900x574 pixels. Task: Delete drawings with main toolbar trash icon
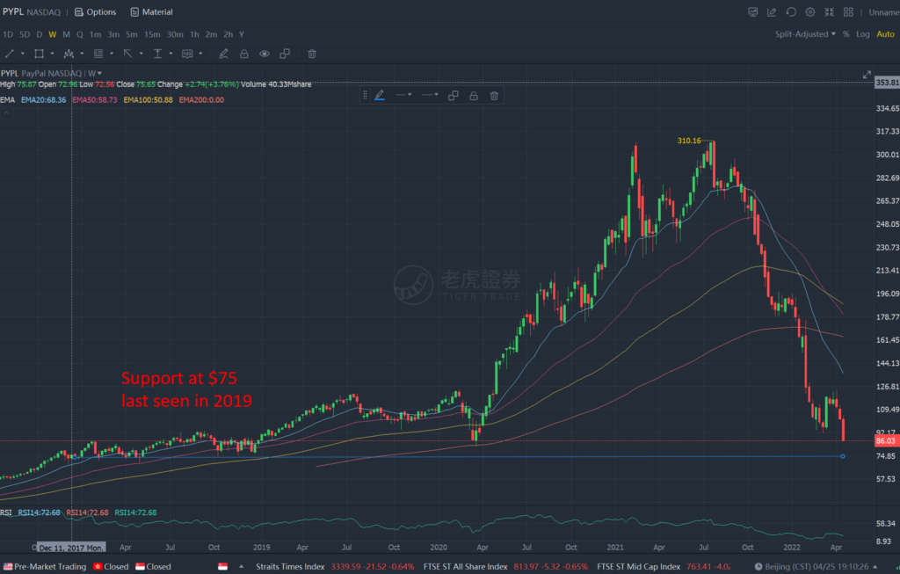tap(312, 54)
